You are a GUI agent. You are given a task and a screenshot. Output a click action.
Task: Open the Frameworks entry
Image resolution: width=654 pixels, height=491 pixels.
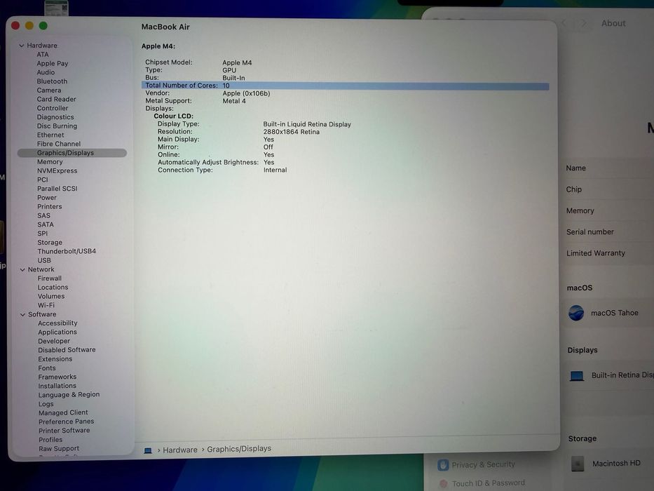coord(57,377)
